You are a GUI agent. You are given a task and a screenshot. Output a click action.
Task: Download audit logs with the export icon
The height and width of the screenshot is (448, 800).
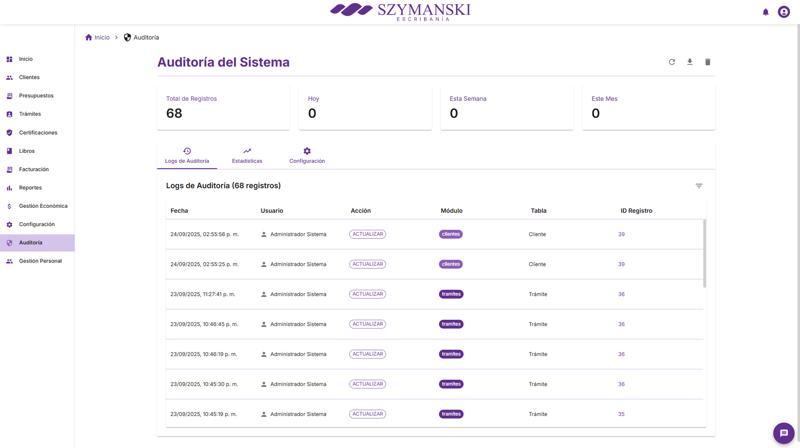tap(689, 62)
